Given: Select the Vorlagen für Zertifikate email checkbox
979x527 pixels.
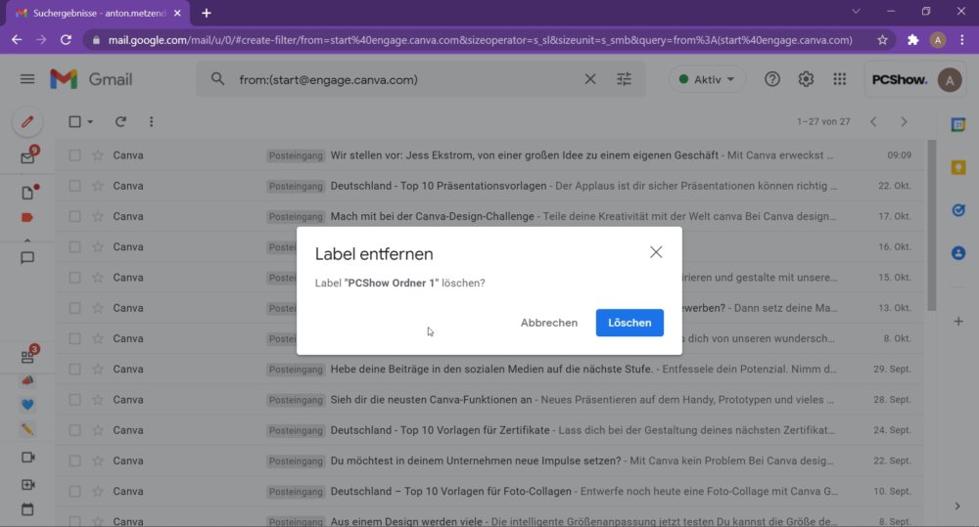Looking at the screenshot, I should [x=75, y=430].
